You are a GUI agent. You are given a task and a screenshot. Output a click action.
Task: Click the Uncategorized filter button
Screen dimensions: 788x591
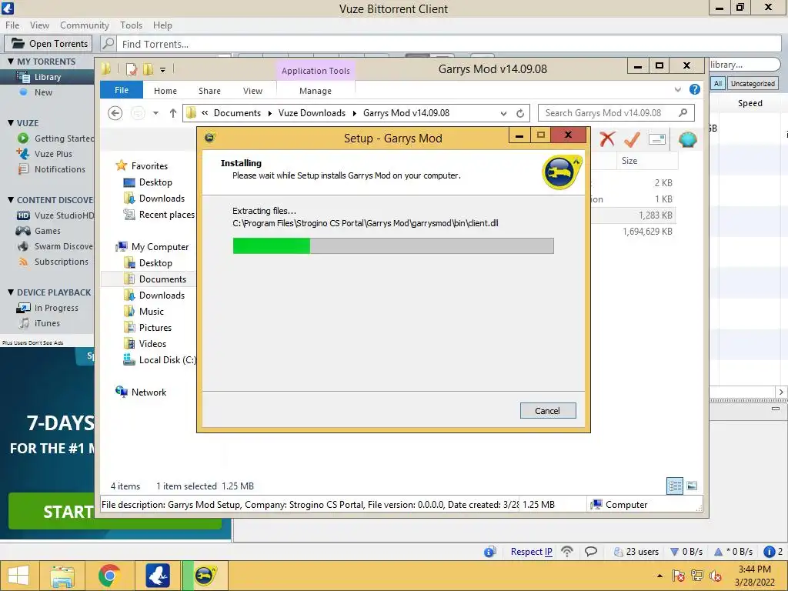click(753, 83)
